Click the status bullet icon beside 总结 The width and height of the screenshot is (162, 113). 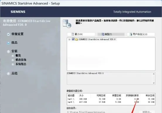(x=8, y=74)
